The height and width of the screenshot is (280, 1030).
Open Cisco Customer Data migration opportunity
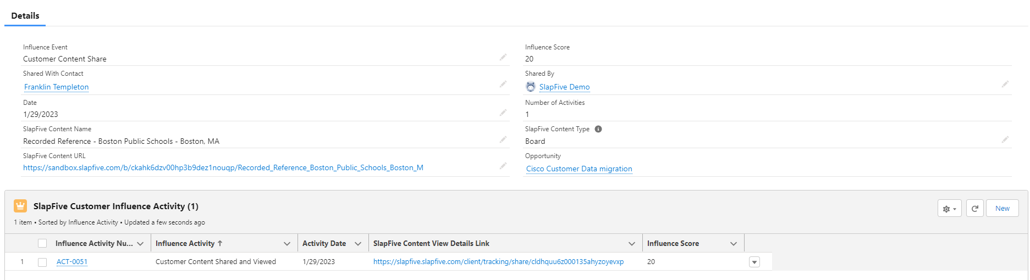[579, 169]
